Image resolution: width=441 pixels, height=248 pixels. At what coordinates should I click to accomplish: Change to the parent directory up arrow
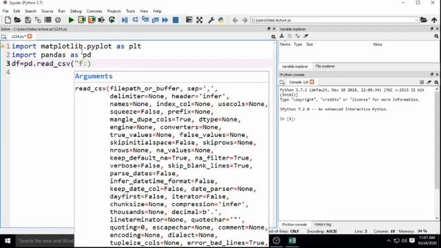[434, 20]
